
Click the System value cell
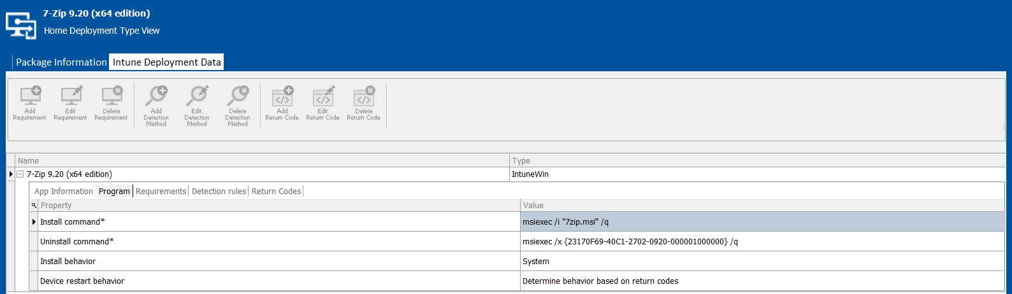tap(762, 261)
